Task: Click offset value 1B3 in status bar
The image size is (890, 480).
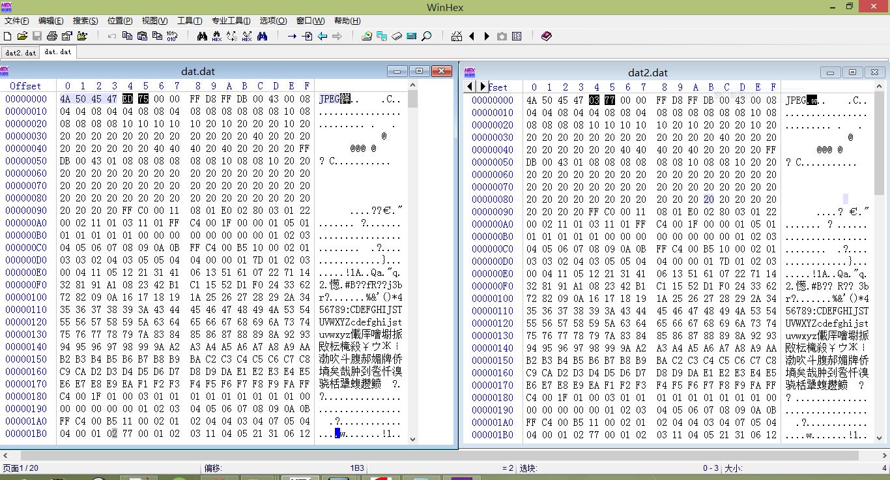Action: tap(357, 468)
